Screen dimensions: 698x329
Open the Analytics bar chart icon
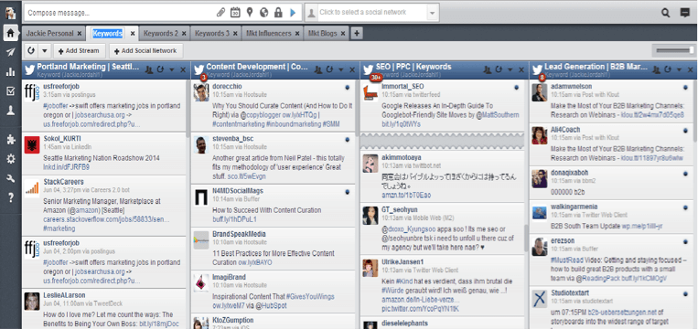pos(11,72)
